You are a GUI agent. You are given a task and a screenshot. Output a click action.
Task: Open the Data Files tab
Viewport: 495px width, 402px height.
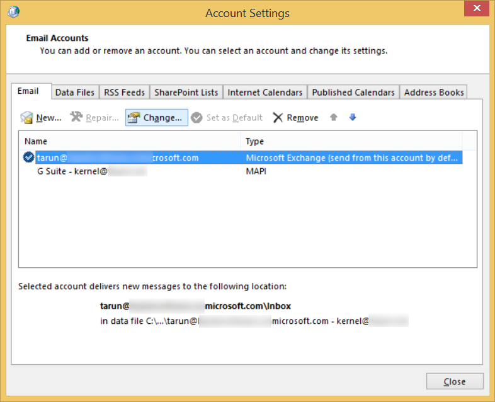75,92
